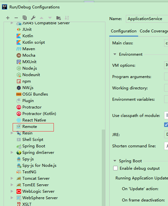Switch to the Code Coverage tab
This screenshot has width=168, height=206.
point(154,31)
